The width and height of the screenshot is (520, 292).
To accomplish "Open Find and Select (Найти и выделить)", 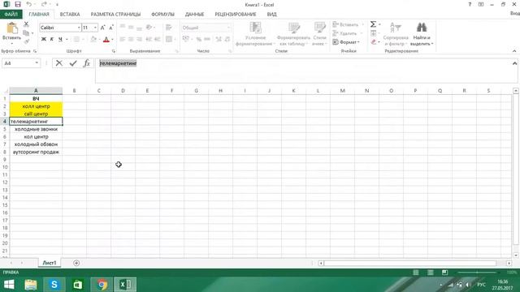I will pos(422,34).
